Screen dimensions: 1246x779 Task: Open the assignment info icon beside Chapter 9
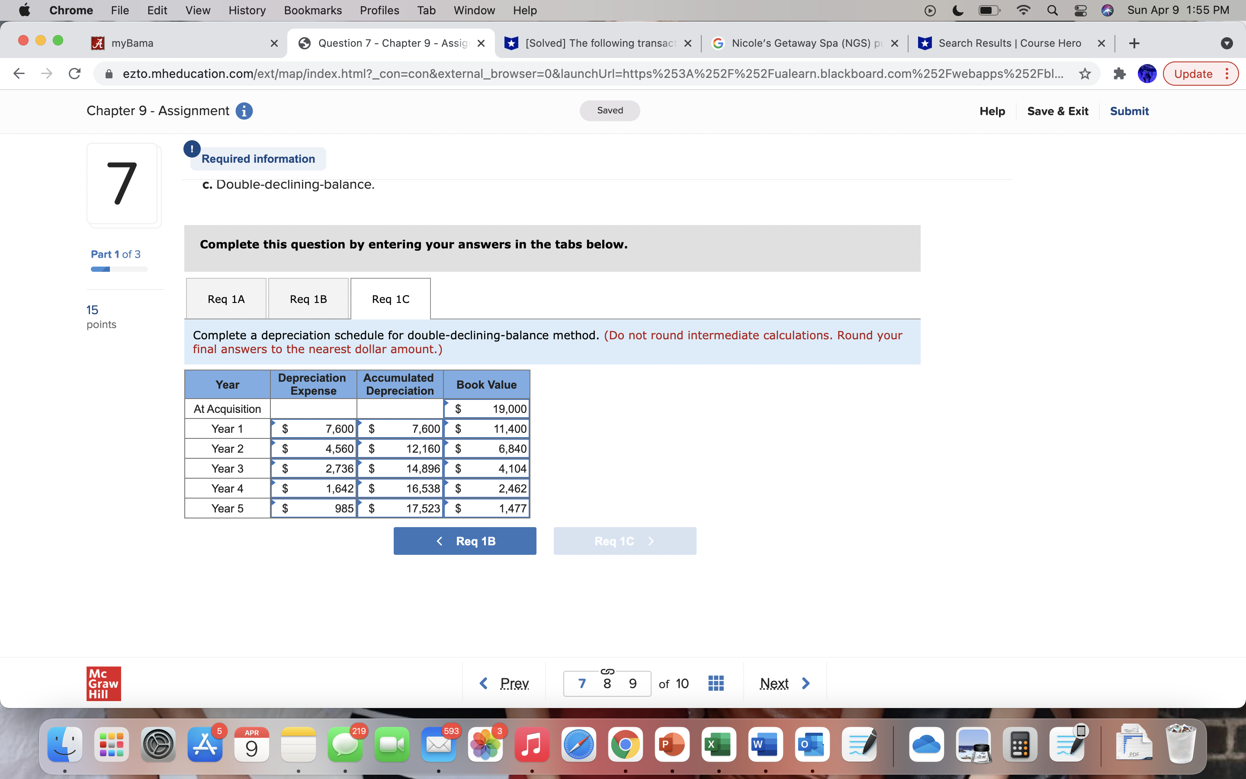(244, 111)
